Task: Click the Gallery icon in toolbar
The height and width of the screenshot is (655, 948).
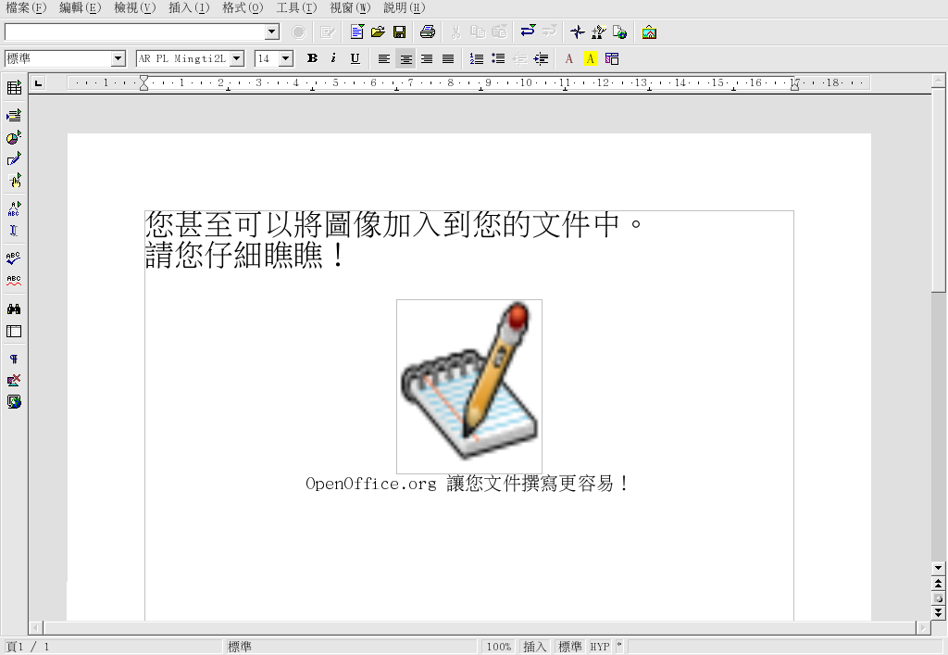Action: [649, 32]
